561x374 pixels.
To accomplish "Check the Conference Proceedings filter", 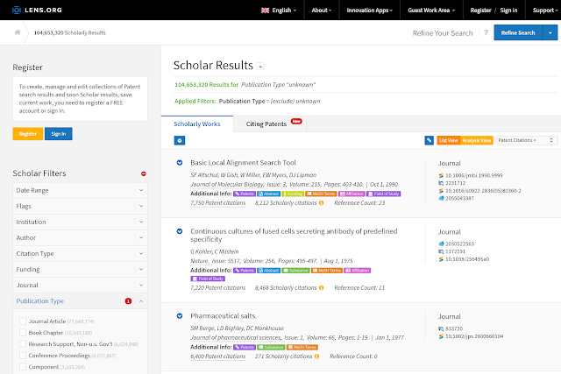I will click(x=23, y=356).
